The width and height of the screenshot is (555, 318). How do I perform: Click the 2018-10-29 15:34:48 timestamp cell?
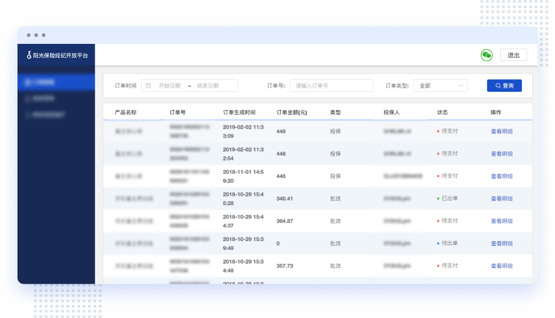243,266
